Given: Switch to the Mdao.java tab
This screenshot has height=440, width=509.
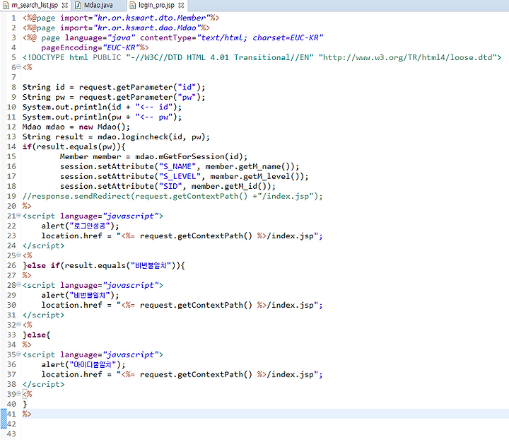Looking at the screenshot, I should point(98,5).
